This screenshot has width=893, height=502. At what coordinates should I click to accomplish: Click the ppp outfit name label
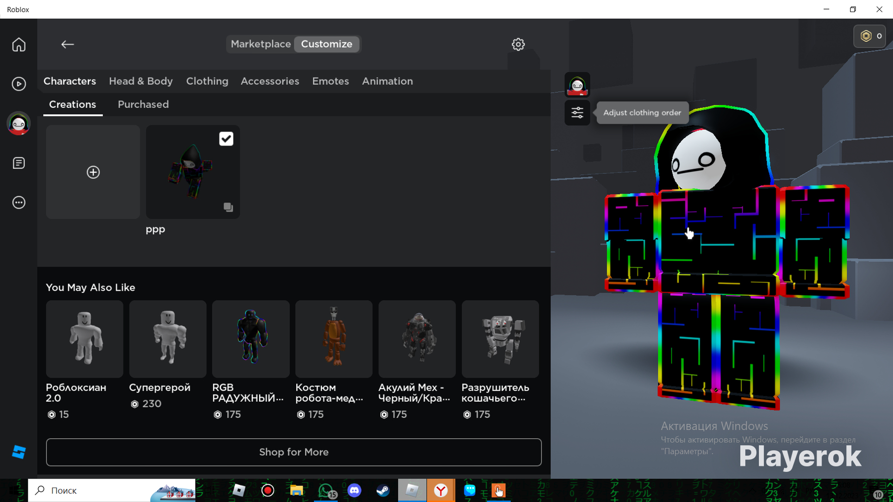click(x=155, y=229)
